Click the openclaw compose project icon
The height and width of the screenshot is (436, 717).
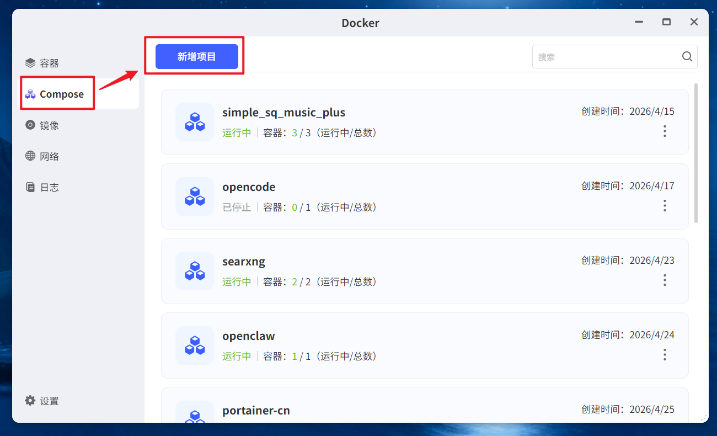point(195,345)
